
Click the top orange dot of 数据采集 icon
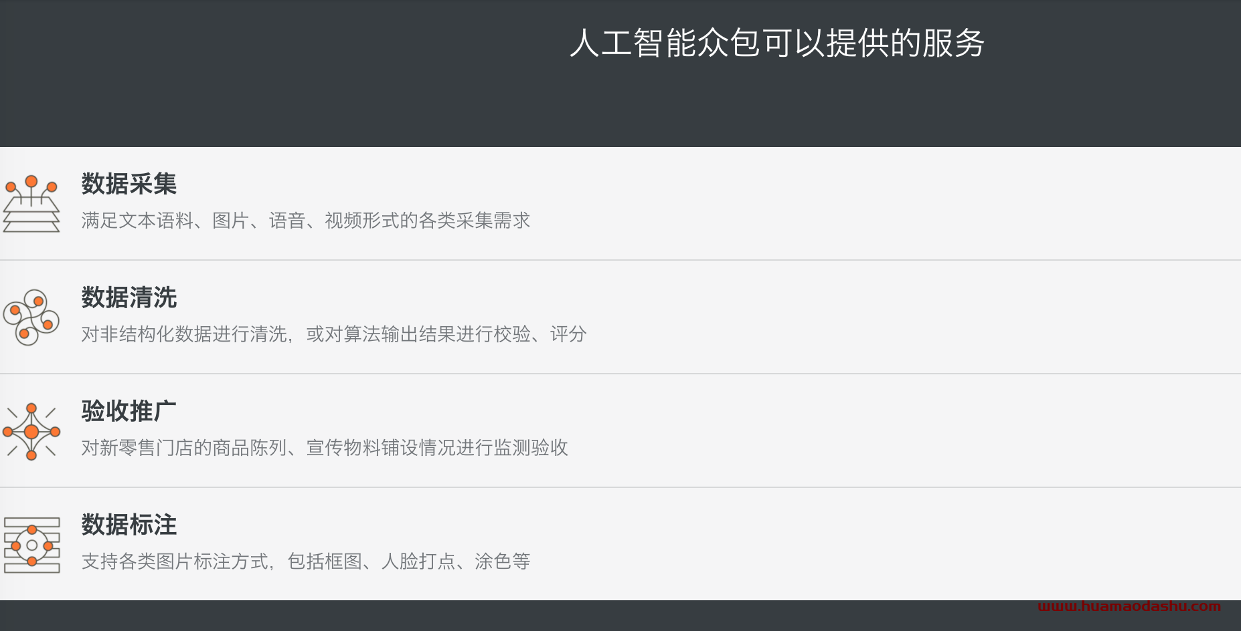(31, 181)
